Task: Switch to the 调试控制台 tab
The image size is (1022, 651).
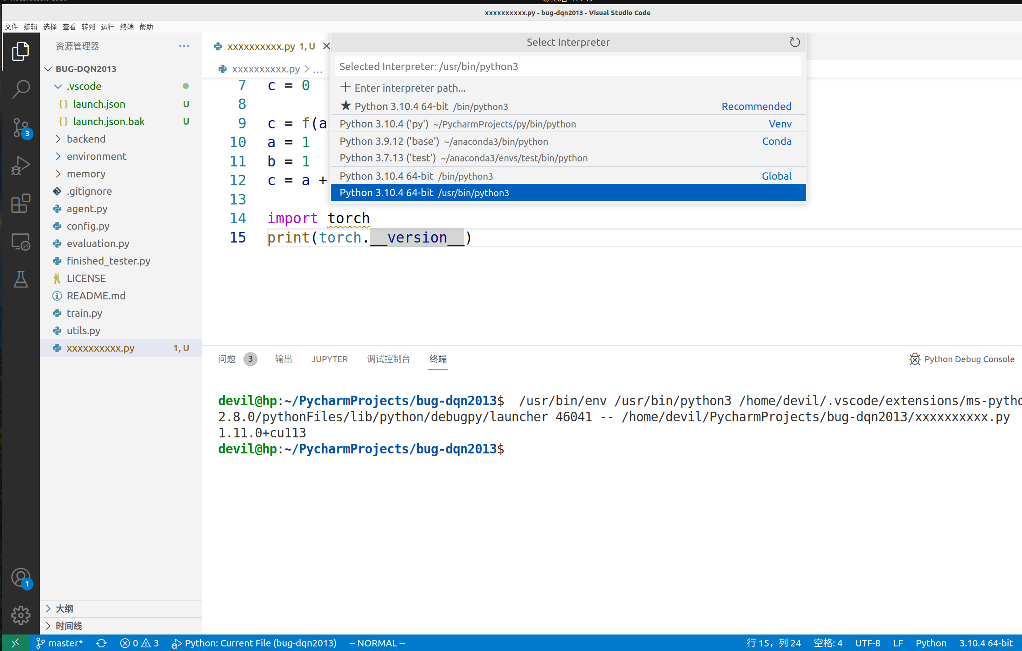Action: pos(389,359)
